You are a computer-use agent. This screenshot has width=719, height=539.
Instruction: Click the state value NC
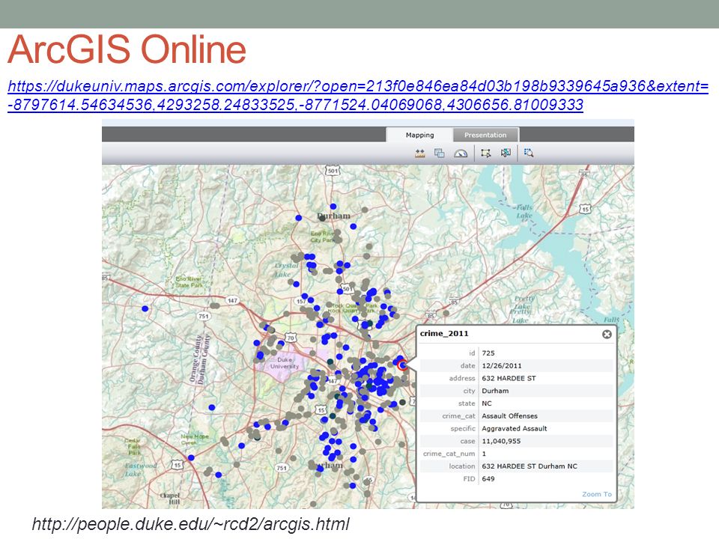click(x=487, y=404)
